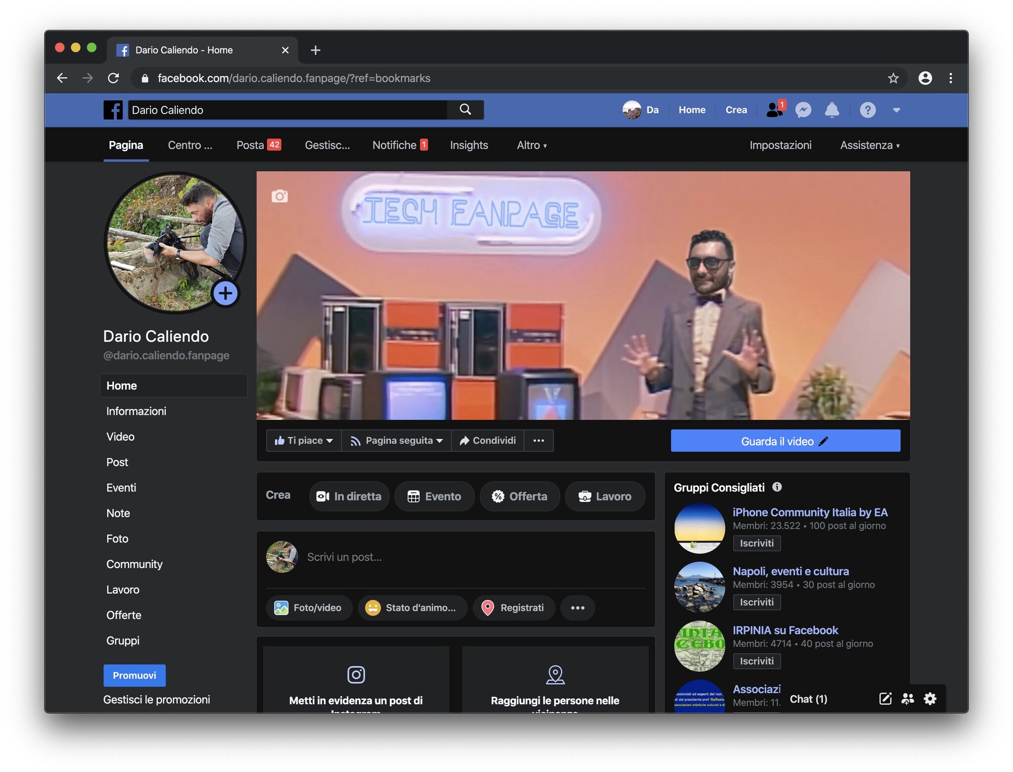
Task: Click the three-dots button next to Condividi
Action: point(539,440)
